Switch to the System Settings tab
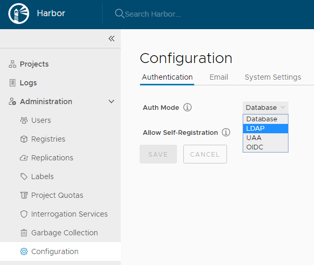 click(273, 77)
